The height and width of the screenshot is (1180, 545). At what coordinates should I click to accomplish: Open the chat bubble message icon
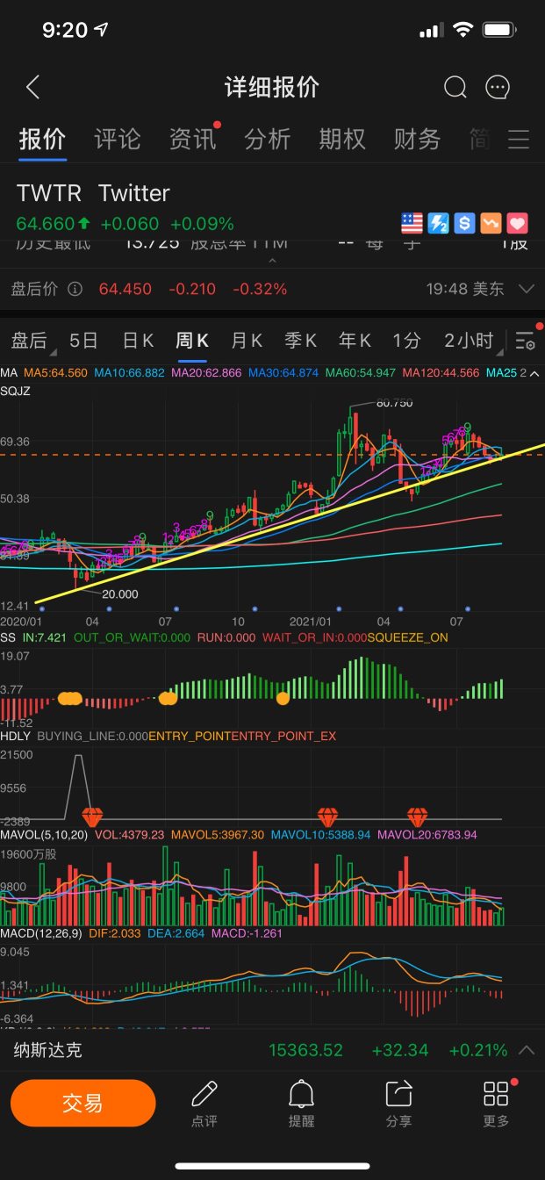498,87
